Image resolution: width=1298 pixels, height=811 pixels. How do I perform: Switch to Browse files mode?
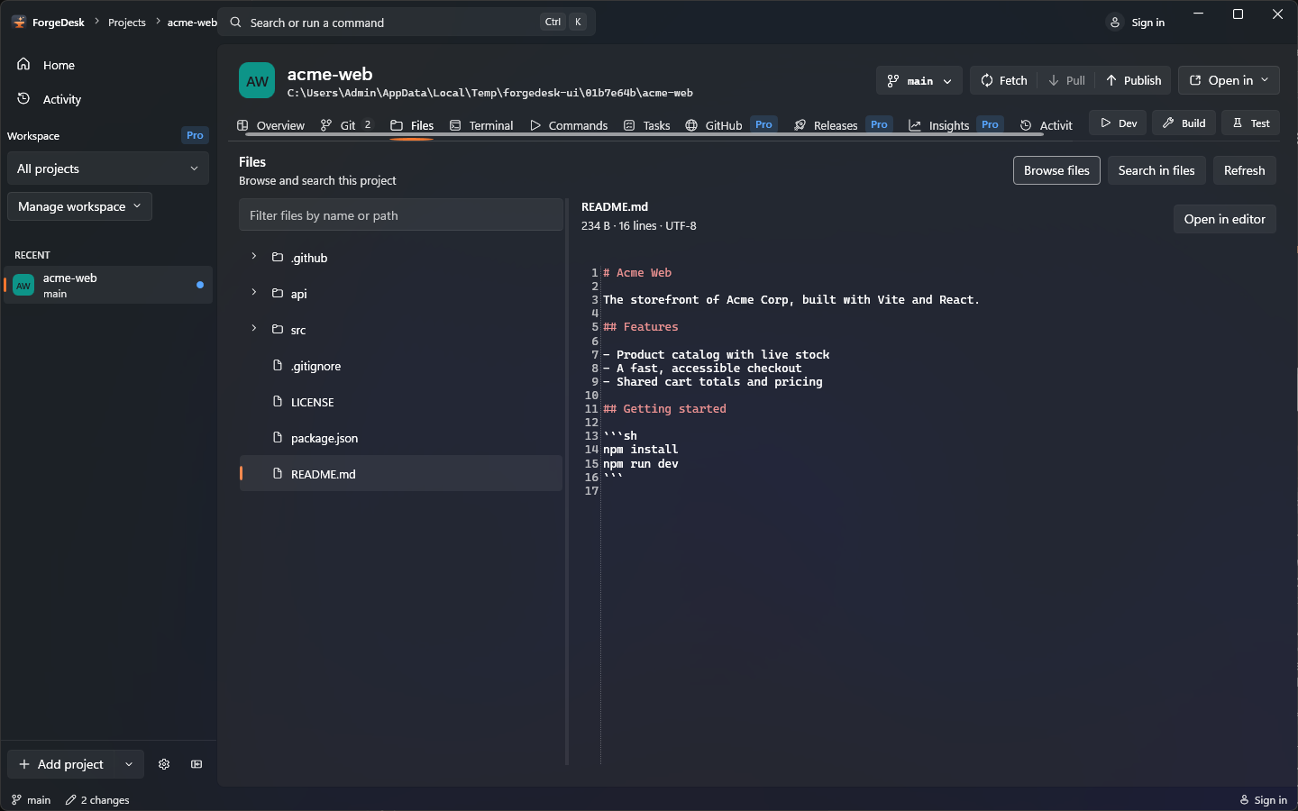pyautogui.click(x=1056, y=170)
